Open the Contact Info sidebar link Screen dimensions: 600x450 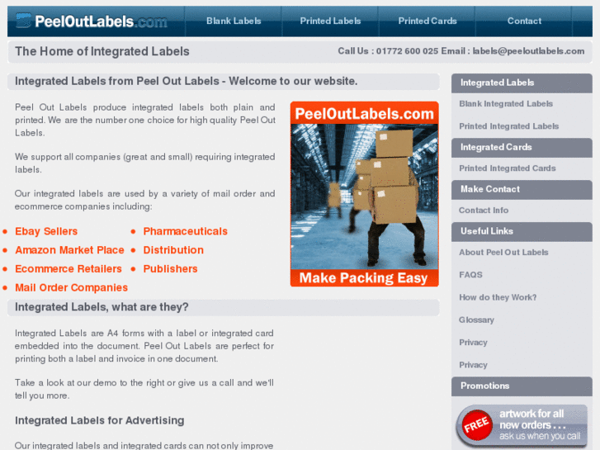pyautogui.click(x=484, y=211)
